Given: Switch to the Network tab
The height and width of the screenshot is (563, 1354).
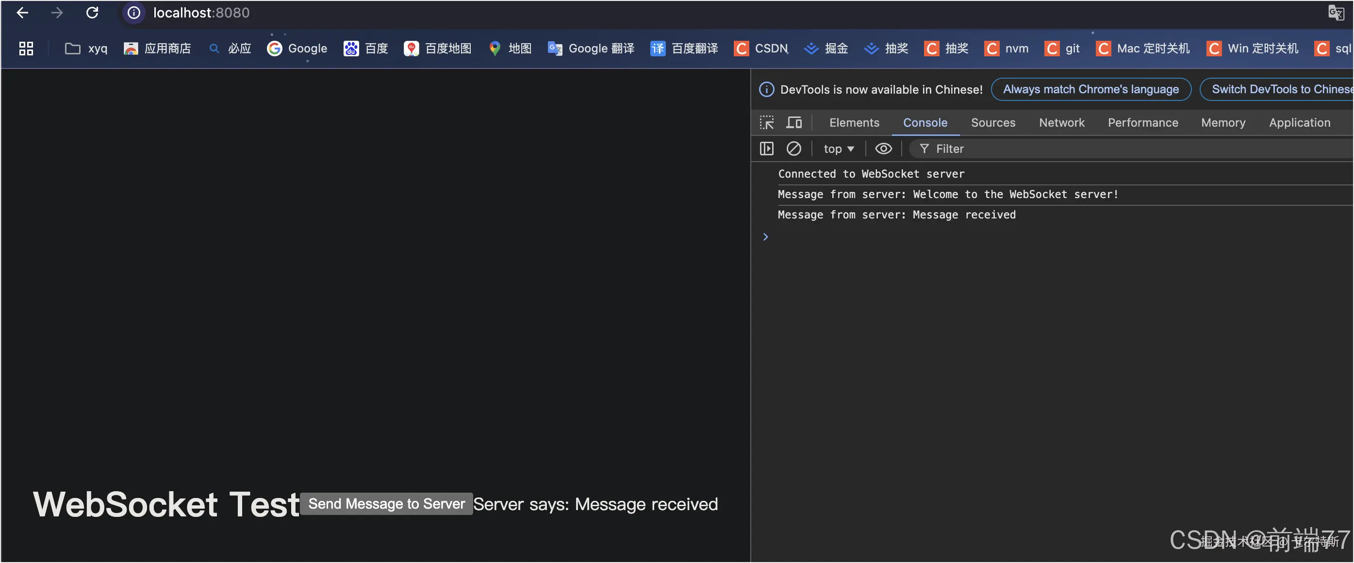Looking at the screenshot, I should pyautogui.click(x=1061, y=122).
